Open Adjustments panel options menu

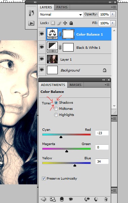point(107,85)
